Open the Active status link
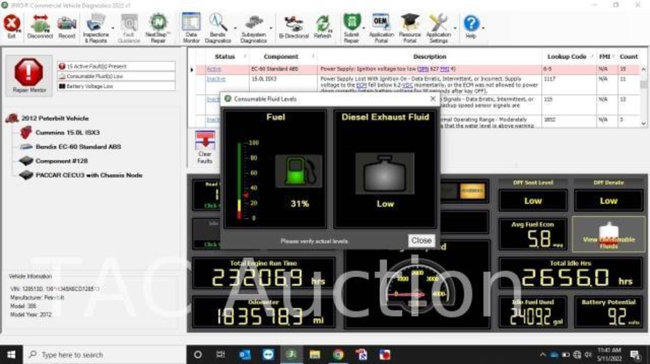The image size is (650, 364). tap(214, 69)
